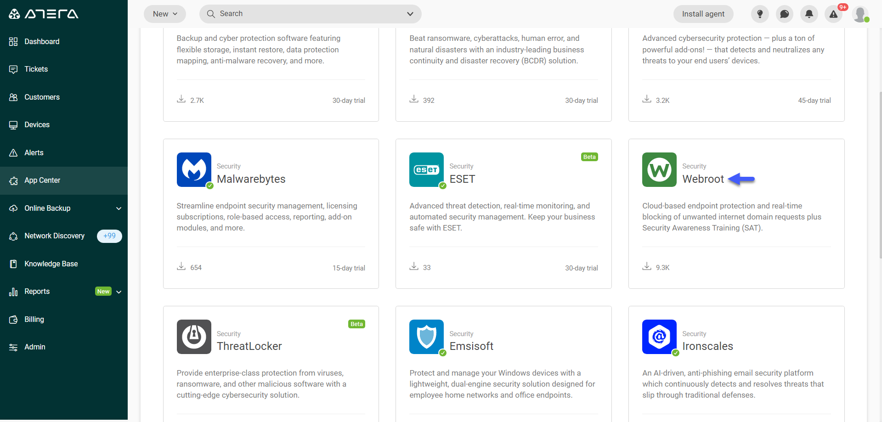Open the ThreatLocker app title
This screenshot has width=882, height=422.
(249, 346)
